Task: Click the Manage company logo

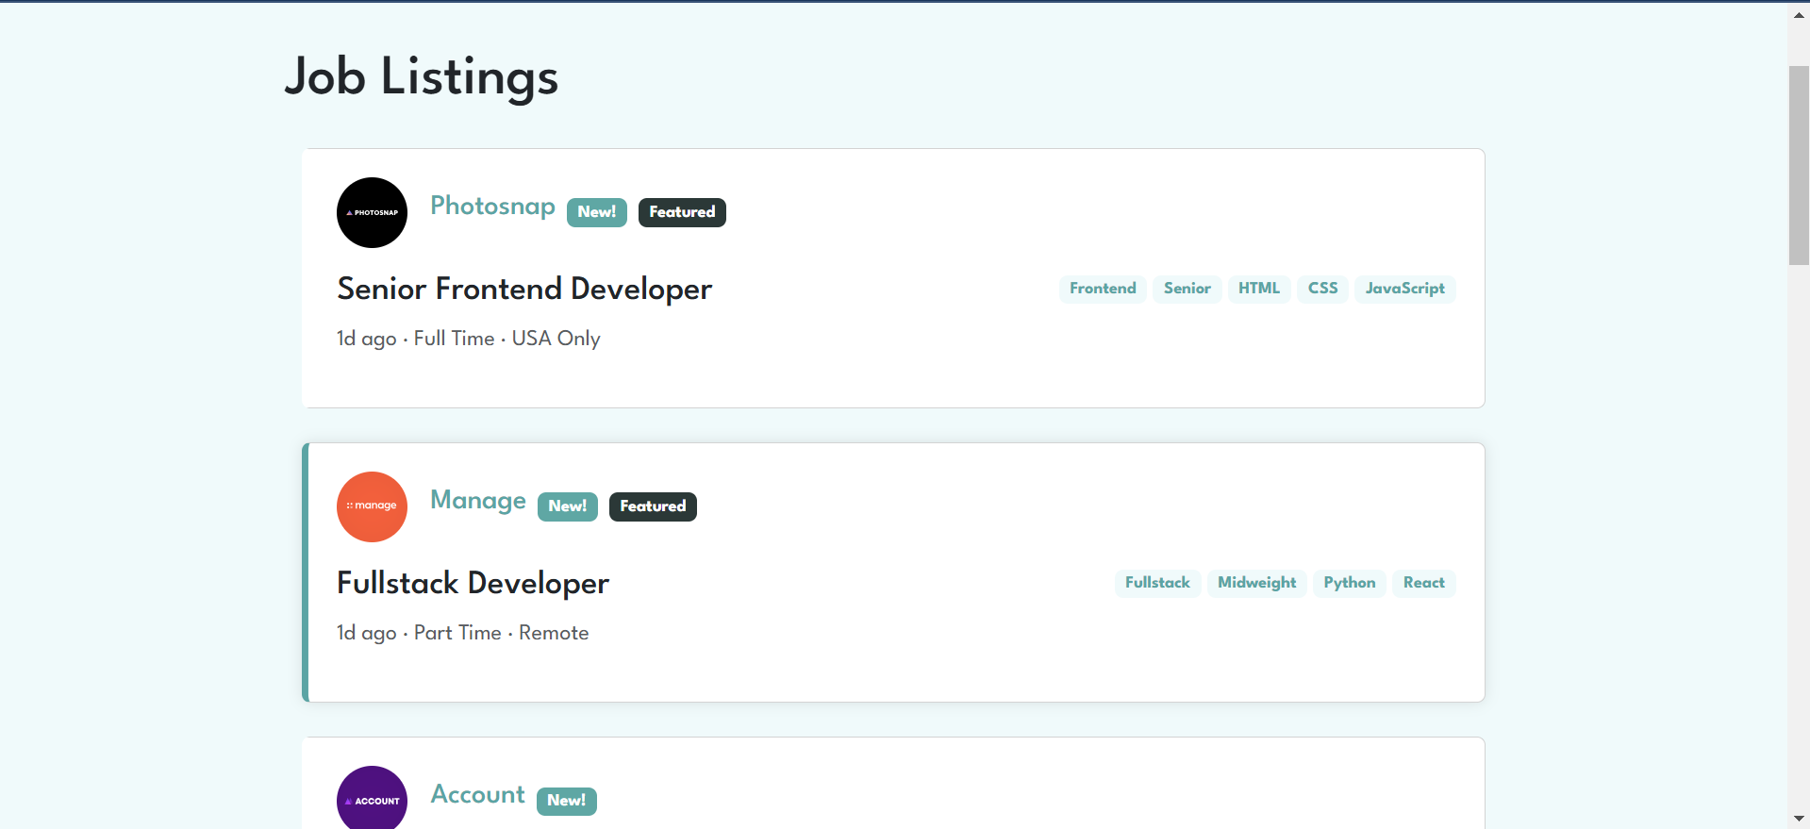Action: (372, 506)
